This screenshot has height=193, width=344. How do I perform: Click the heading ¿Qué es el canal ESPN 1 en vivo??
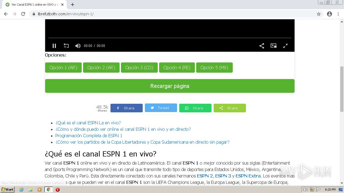pyautogui.click(x=101, y=154)
